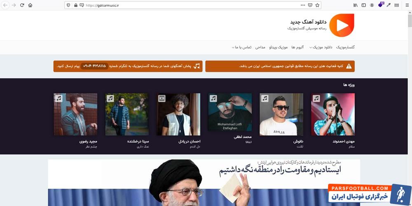Open the Pocket save icon in address bar
The image size is (412, 206).
click(310, 5)
